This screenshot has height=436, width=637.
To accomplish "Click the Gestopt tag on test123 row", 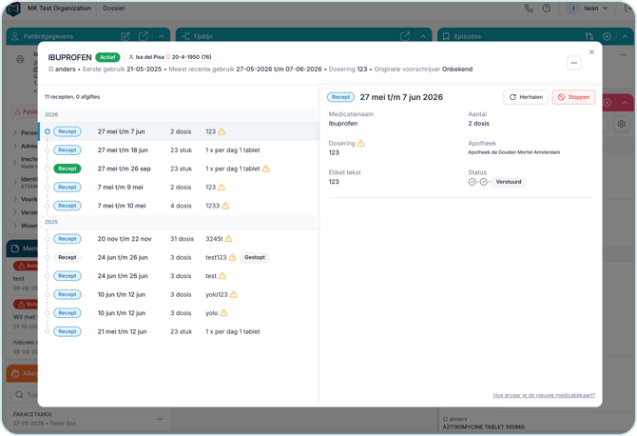I will click(255, 257).
